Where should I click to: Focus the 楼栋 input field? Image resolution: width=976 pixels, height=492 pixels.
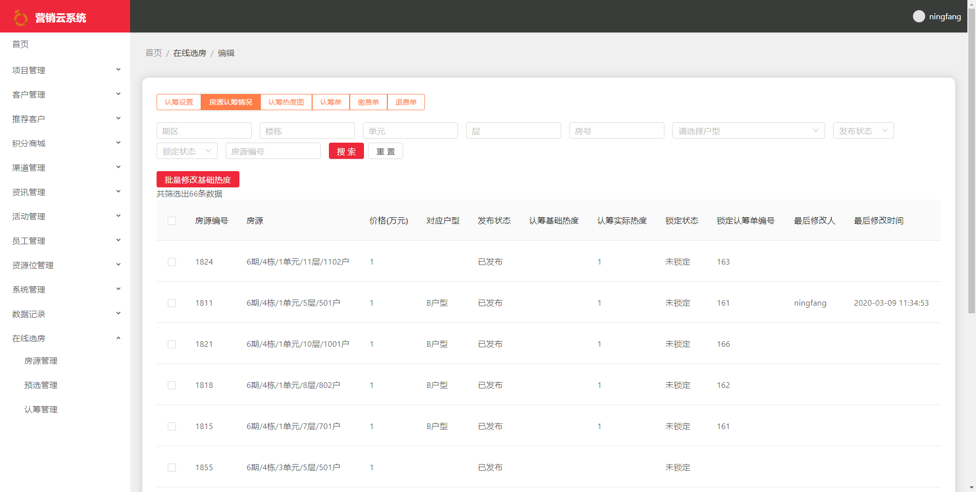[x=307, y=131]
